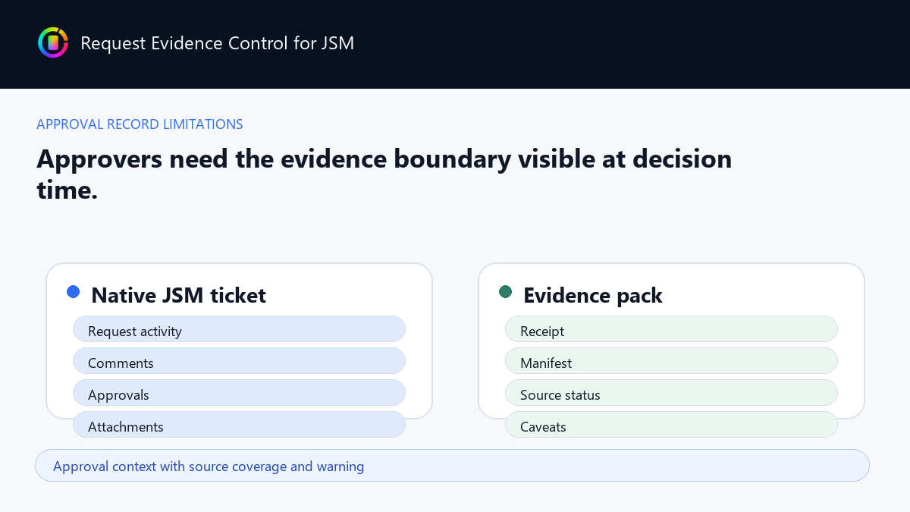Click the green dot beside Evidence pack
This screenshot has height=512, width=910.
(x=506, y=291)
